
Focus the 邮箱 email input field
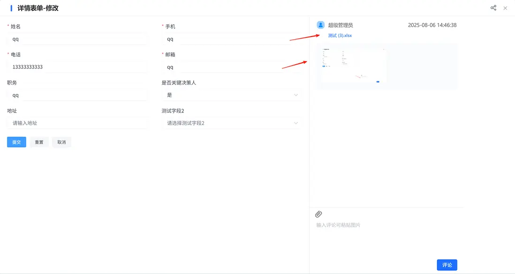[232, 67]
